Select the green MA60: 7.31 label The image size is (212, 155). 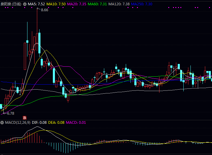click(x=97, y=4)
